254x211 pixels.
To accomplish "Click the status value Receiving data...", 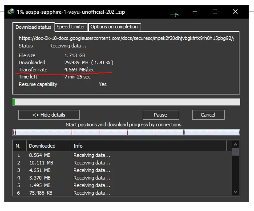I will tap(68, 46).
